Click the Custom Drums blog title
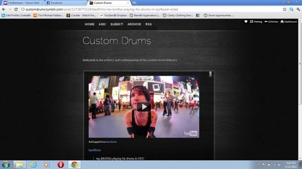Viewport: 302px width, 169px height. pos(117,41)
